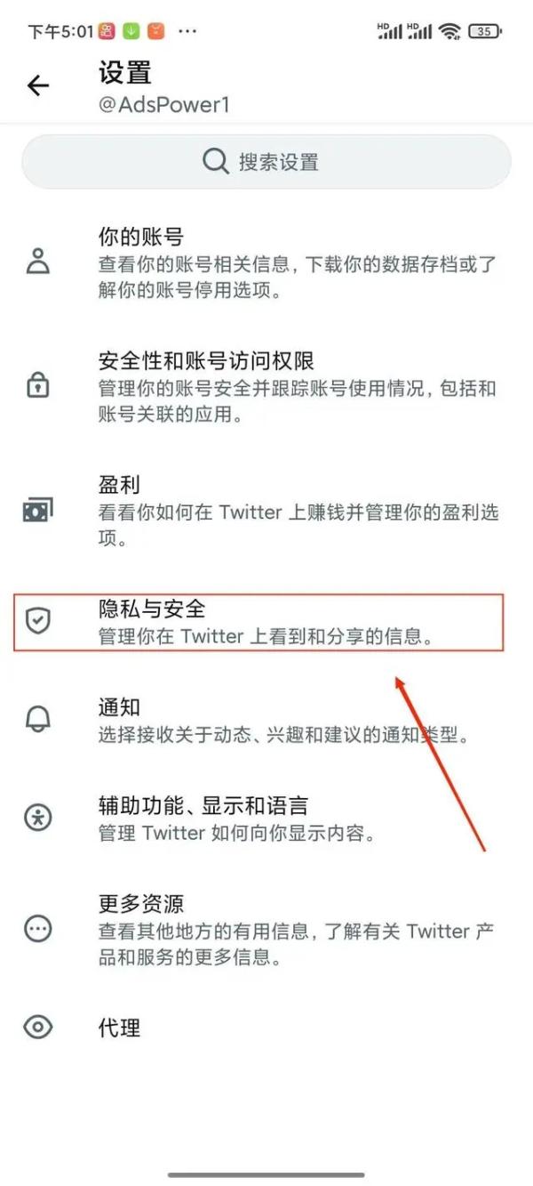Open 辅助功能、显示和语言 settings

point(266,819)
